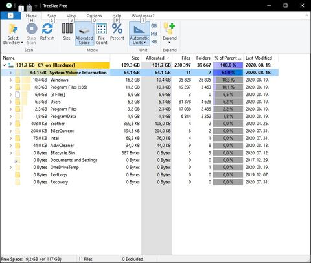
Task: Open the Options ribbon tab
Action: tap(94, 16)
